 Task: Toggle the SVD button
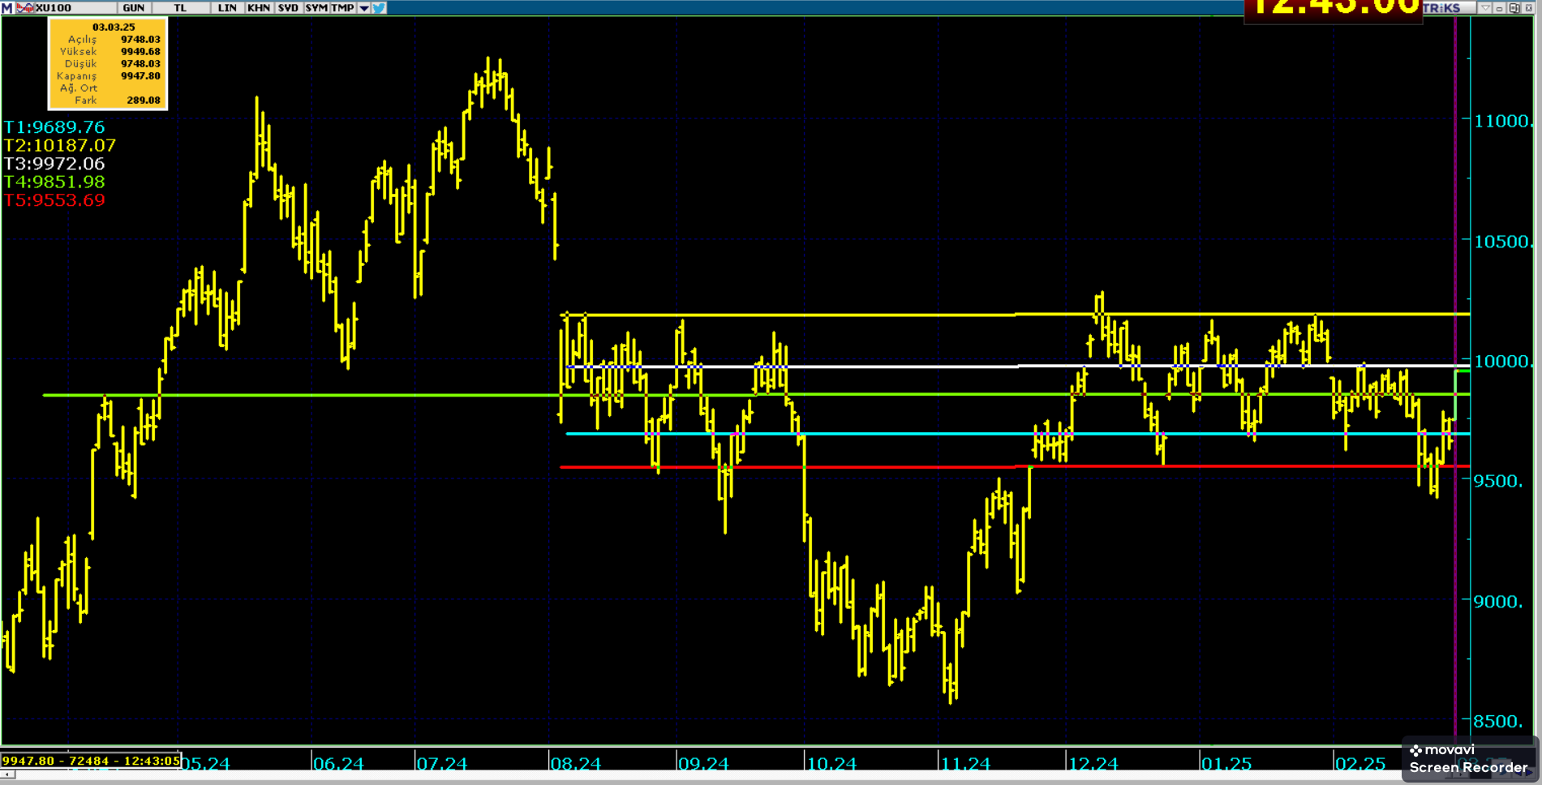coord(288,7)
